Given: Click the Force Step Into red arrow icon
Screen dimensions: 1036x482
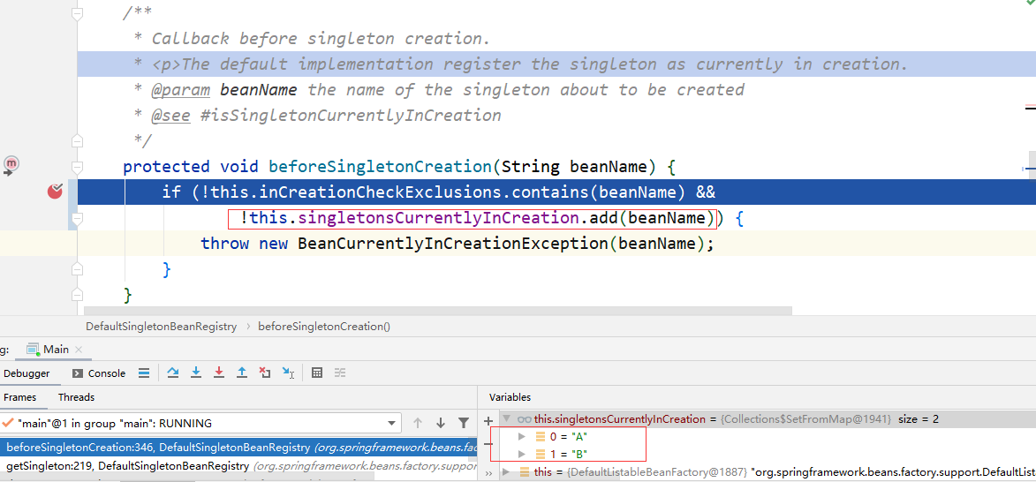Looking at the screenshot, I should pyautogui.click(x=219, y=373).
